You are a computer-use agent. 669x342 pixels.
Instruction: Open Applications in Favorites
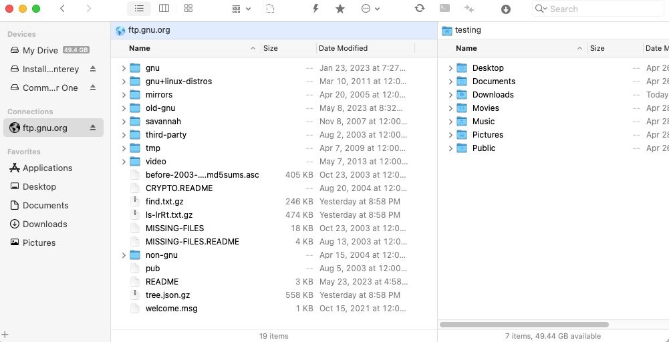point(53,168)
